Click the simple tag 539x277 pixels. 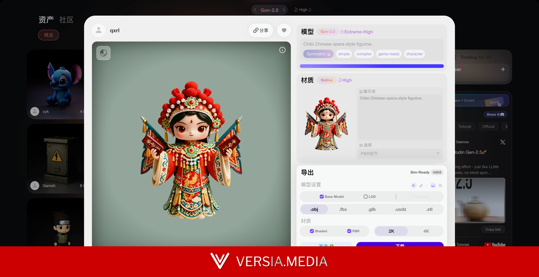[344, 54]
